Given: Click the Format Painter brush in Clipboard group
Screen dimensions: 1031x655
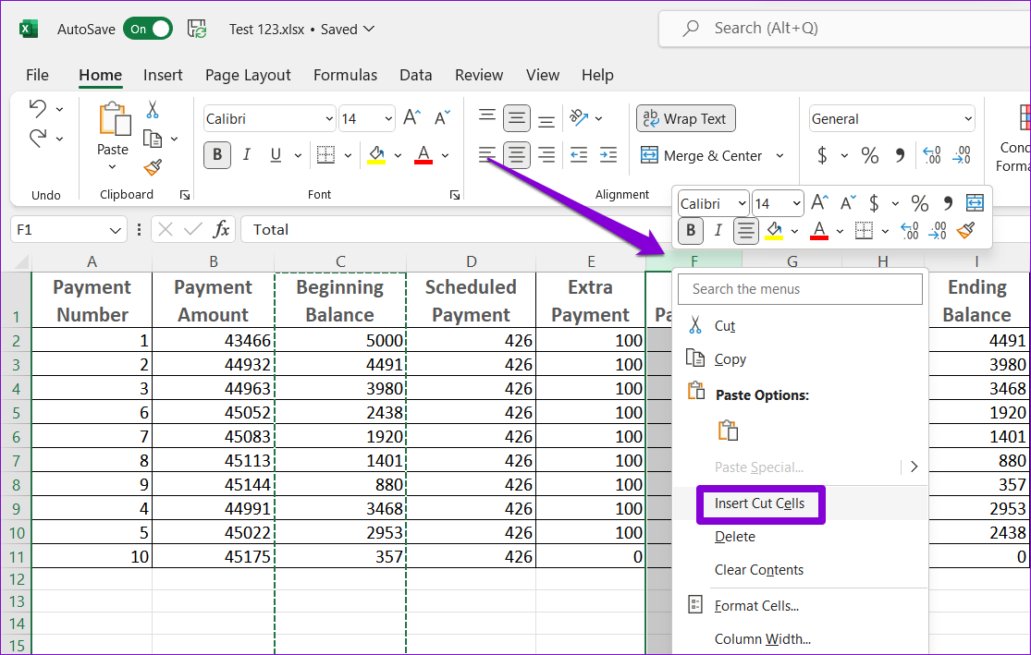Looking at the screenshot, I should (x=153, y=168).
